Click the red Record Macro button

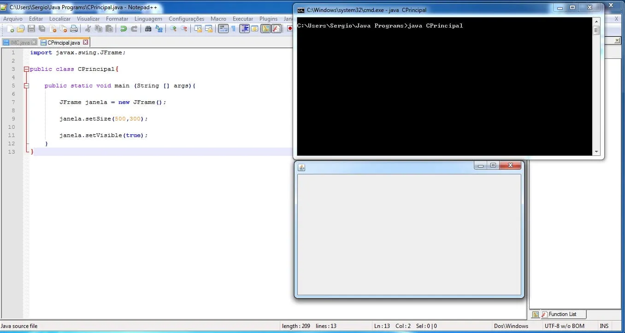point(290,29)
